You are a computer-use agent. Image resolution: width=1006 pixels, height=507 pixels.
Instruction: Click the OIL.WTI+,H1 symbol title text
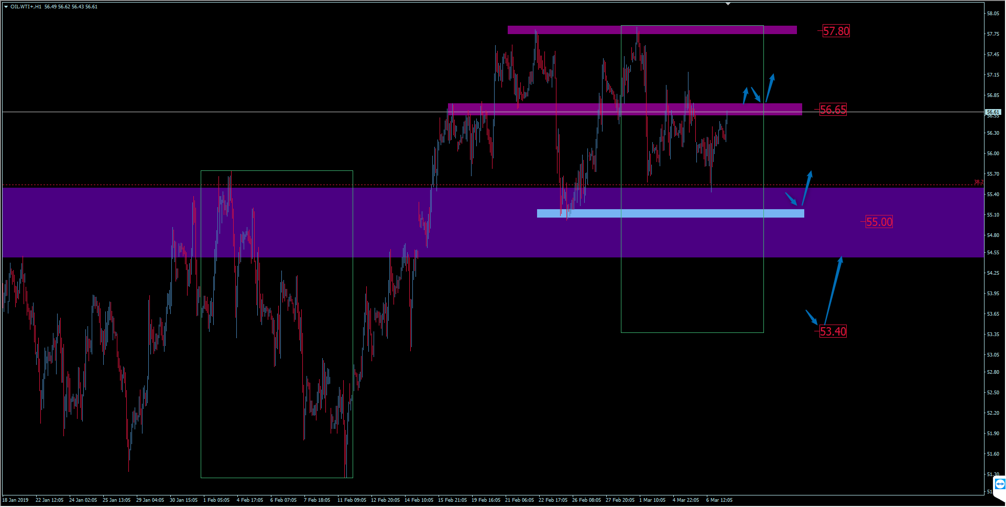click(x=26, y=7)
